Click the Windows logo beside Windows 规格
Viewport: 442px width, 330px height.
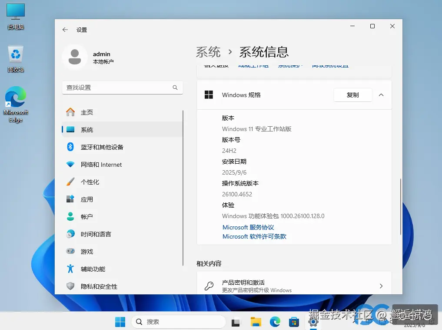pos(209,95)
